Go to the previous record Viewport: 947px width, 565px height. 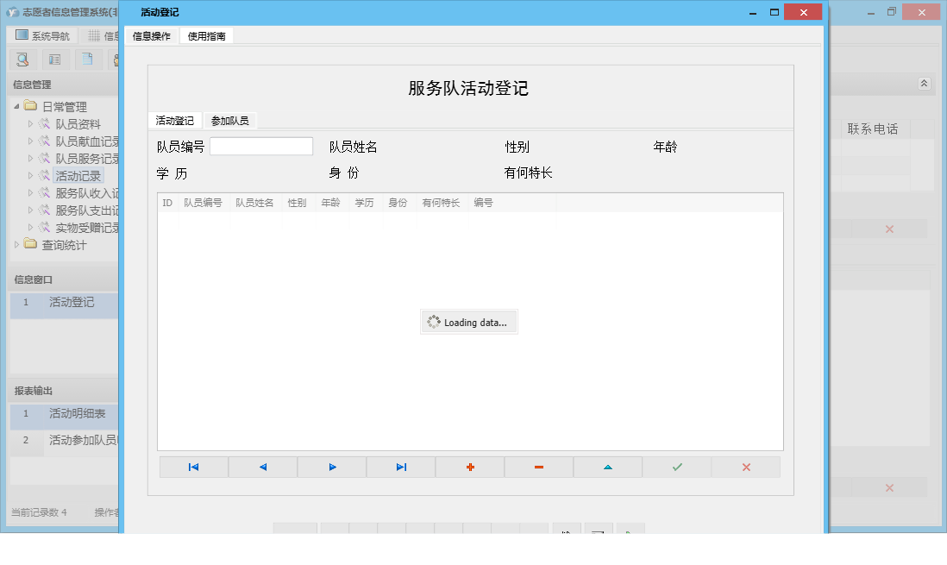(262, 466)
